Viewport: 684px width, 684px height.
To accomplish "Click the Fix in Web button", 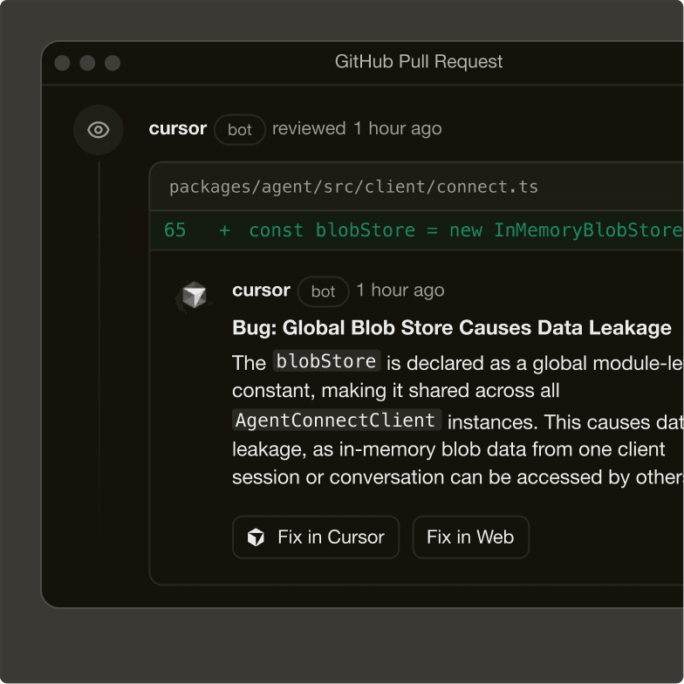I will pyautogui.click(x=471, y=537).
